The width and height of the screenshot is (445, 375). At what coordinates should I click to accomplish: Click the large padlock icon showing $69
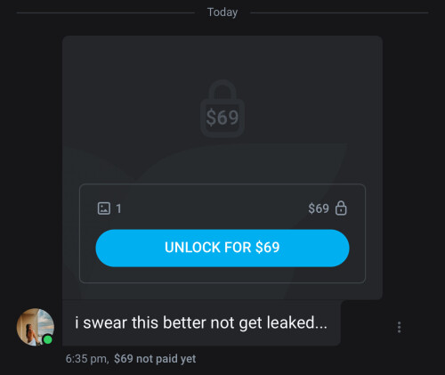tap(222, 109)
